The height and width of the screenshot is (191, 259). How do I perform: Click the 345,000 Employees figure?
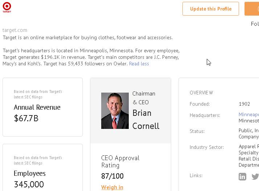(29, 184)
